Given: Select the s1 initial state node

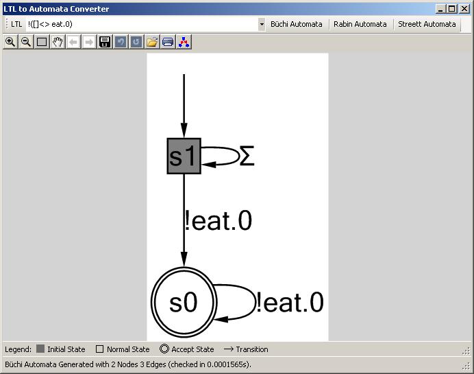Looking at the screenshot, I should click(184, 156).
